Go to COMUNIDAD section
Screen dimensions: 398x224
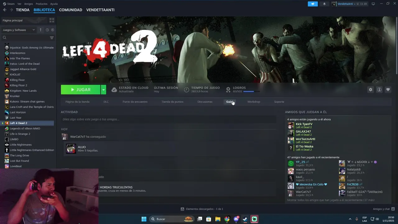coord(71,10)
